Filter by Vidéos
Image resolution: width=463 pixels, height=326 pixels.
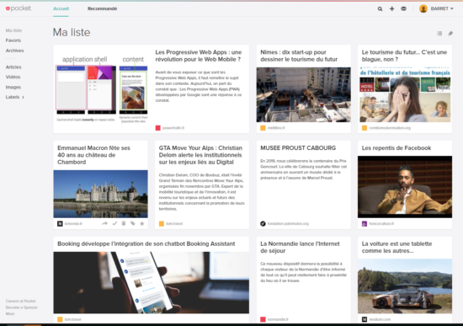click(13, 77)
